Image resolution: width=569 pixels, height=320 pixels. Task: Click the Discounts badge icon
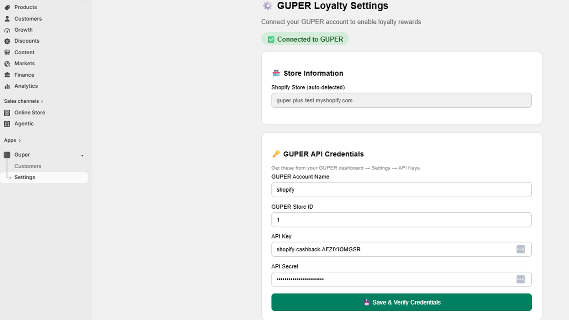pyautogui.click(x=7, y=41)
